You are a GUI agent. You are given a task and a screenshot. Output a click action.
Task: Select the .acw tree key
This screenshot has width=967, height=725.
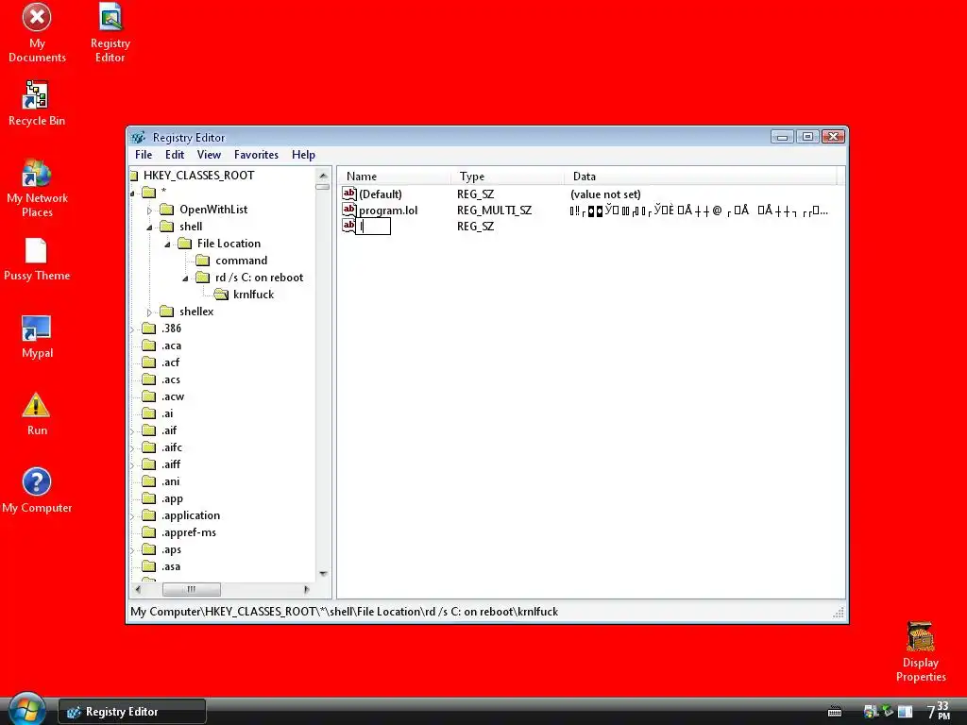pyautogui.click(x=173, y=396)
